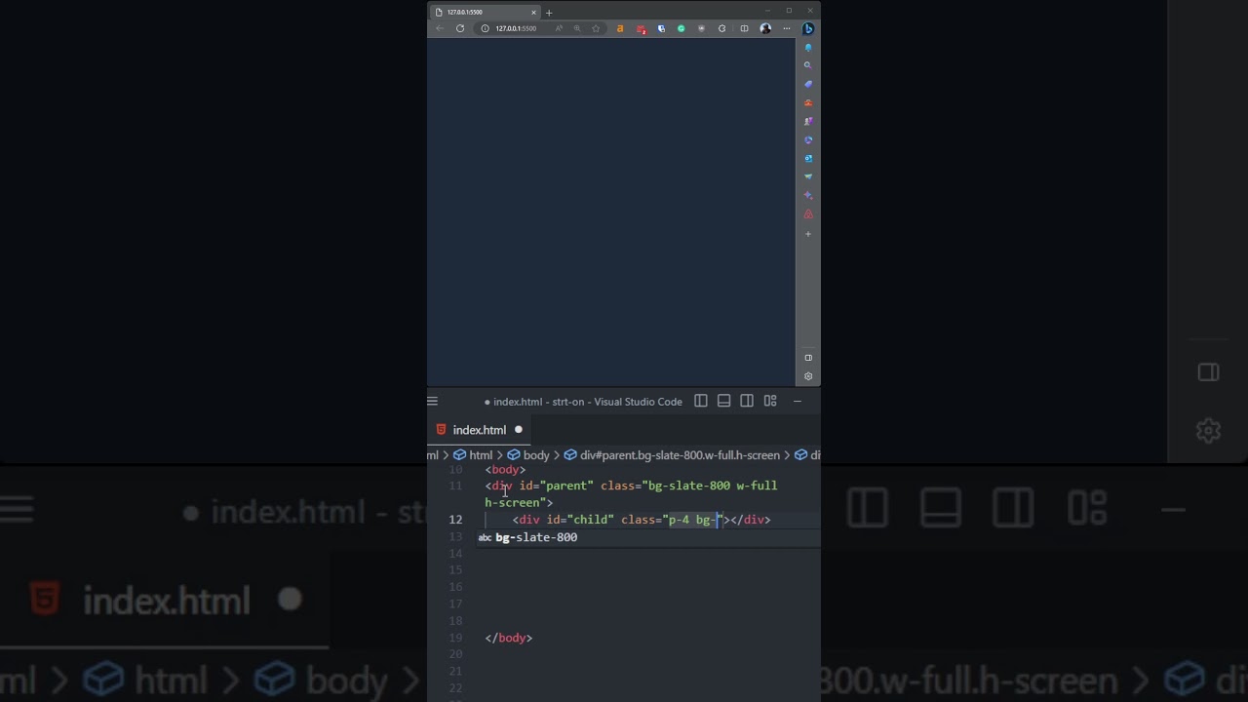
Task: Toggle sidebar auto-hide icon
Action: click(x=807, y=358)
